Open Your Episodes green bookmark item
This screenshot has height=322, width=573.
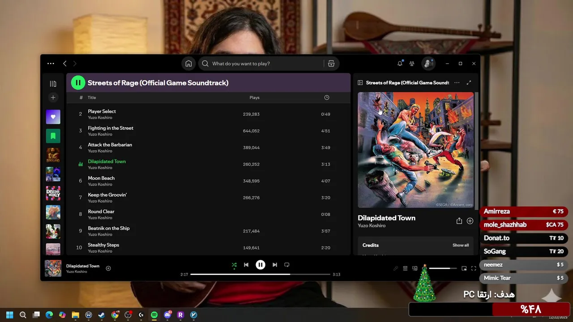[53, 136]
